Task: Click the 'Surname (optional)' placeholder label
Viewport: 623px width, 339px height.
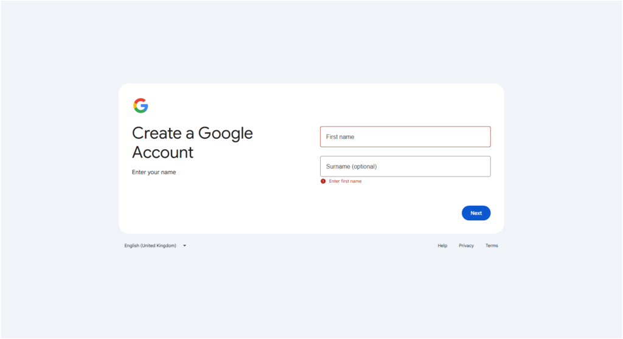Action: (x=351, y=167)
